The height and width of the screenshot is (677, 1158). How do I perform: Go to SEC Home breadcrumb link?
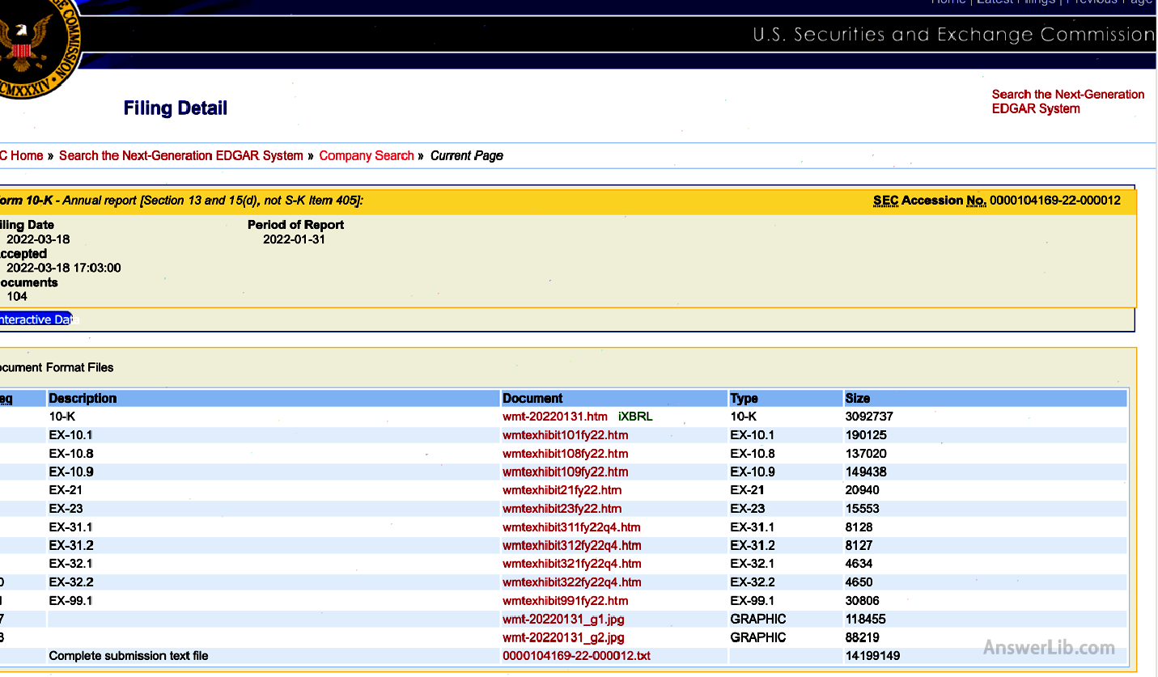[x=21, y=155]
